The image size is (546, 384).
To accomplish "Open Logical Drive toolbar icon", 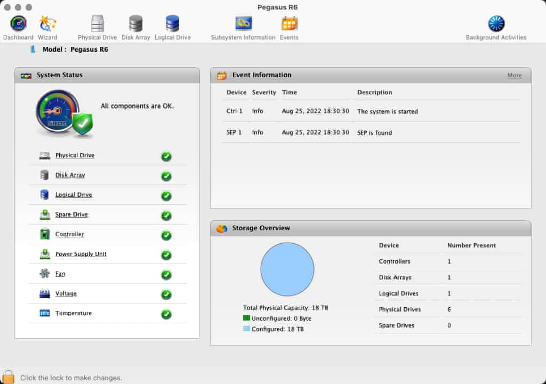I will pos(172,24).
